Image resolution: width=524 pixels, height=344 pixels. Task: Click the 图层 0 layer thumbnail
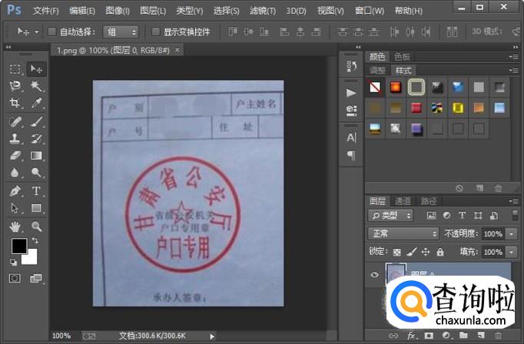[x=396, y=273]
